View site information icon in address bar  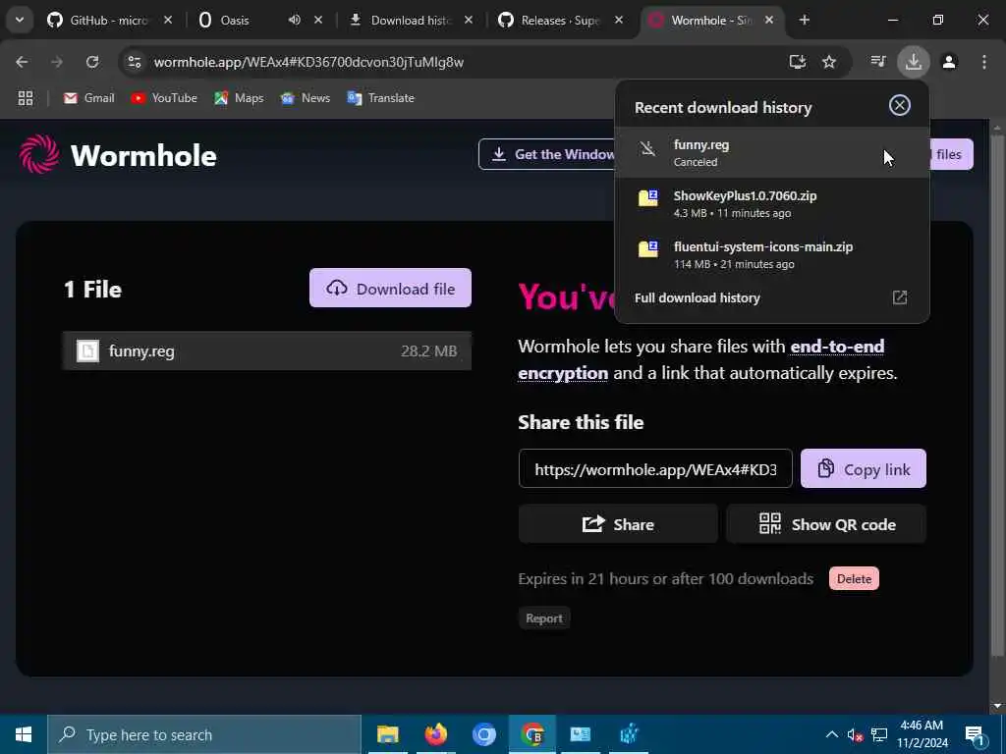(134, 62)
